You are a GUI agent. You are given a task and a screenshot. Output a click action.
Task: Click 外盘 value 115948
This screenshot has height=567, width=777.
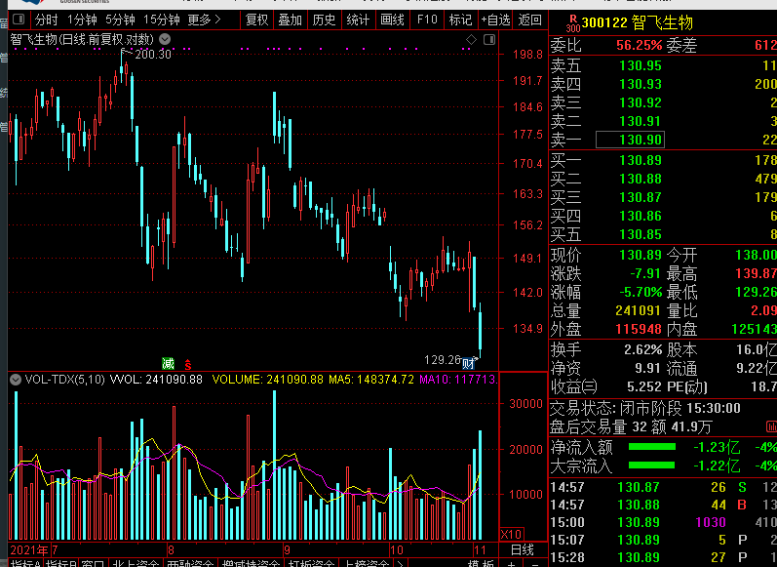pyautogui.click(x=639, y=330)
